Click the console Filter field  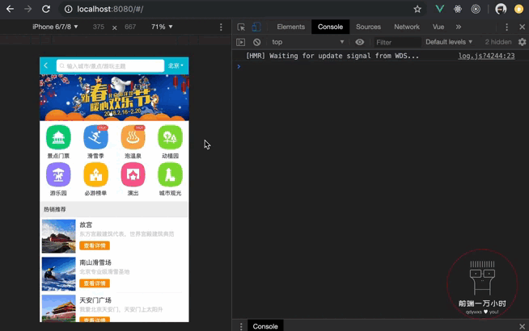396,42
